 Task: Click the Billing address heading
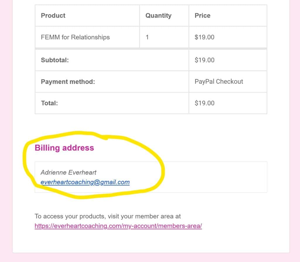tap(64, 148)
